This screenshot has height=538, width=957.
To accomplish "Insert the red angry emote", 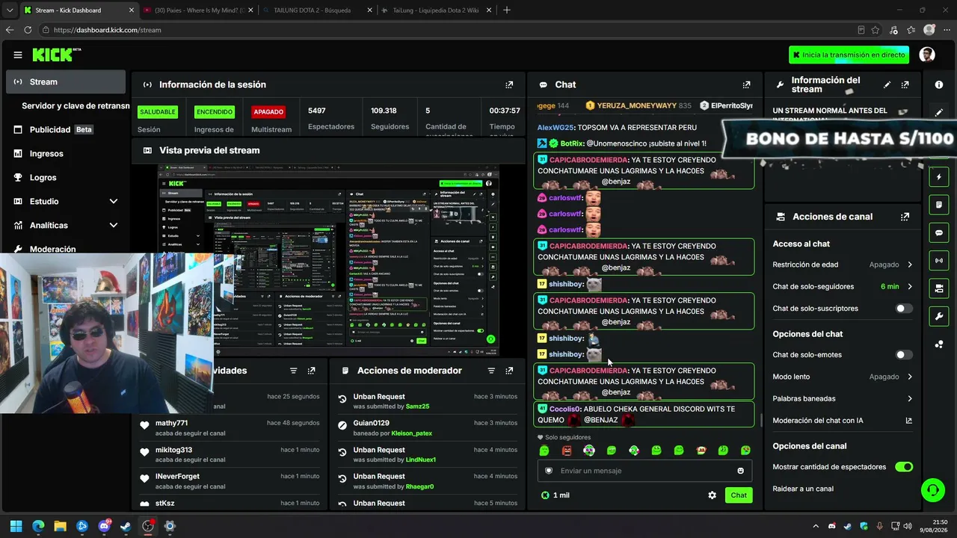I will (567, 451).
